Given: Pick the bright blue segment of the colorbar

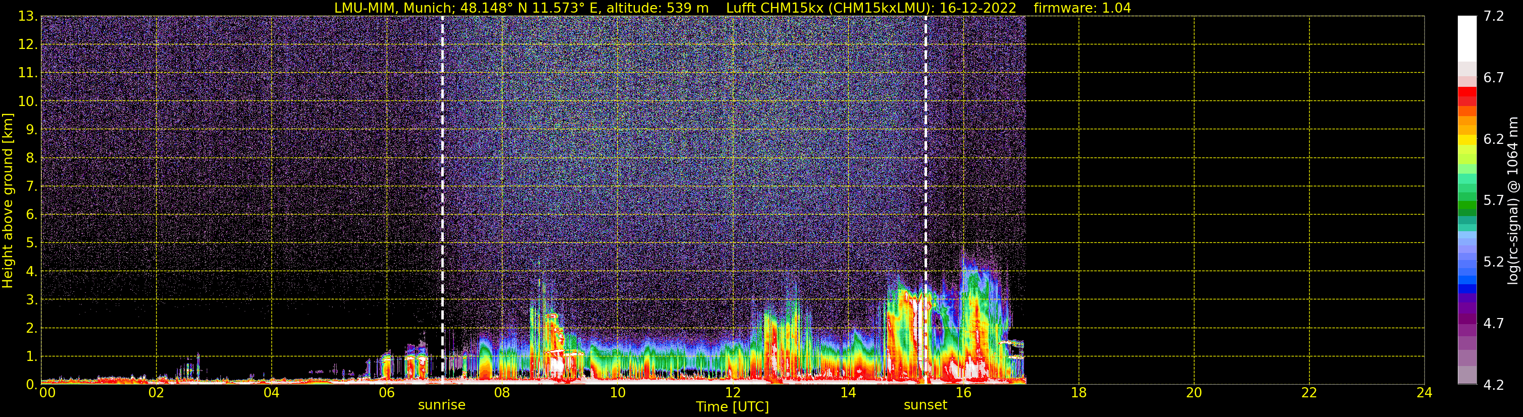Looking at the screenshot, I should 1467,280.
